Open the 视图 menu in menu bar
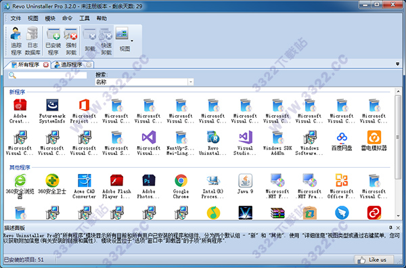The image size is (406, 268). click(33, 18)
